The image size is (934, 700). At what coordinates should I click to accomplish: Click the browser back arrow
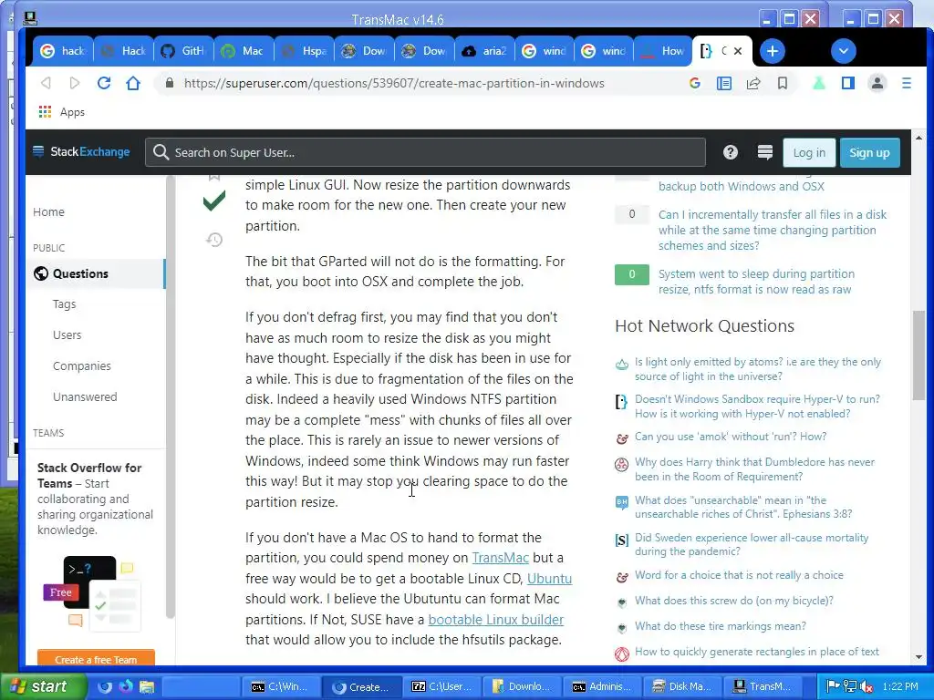point(46,83)
